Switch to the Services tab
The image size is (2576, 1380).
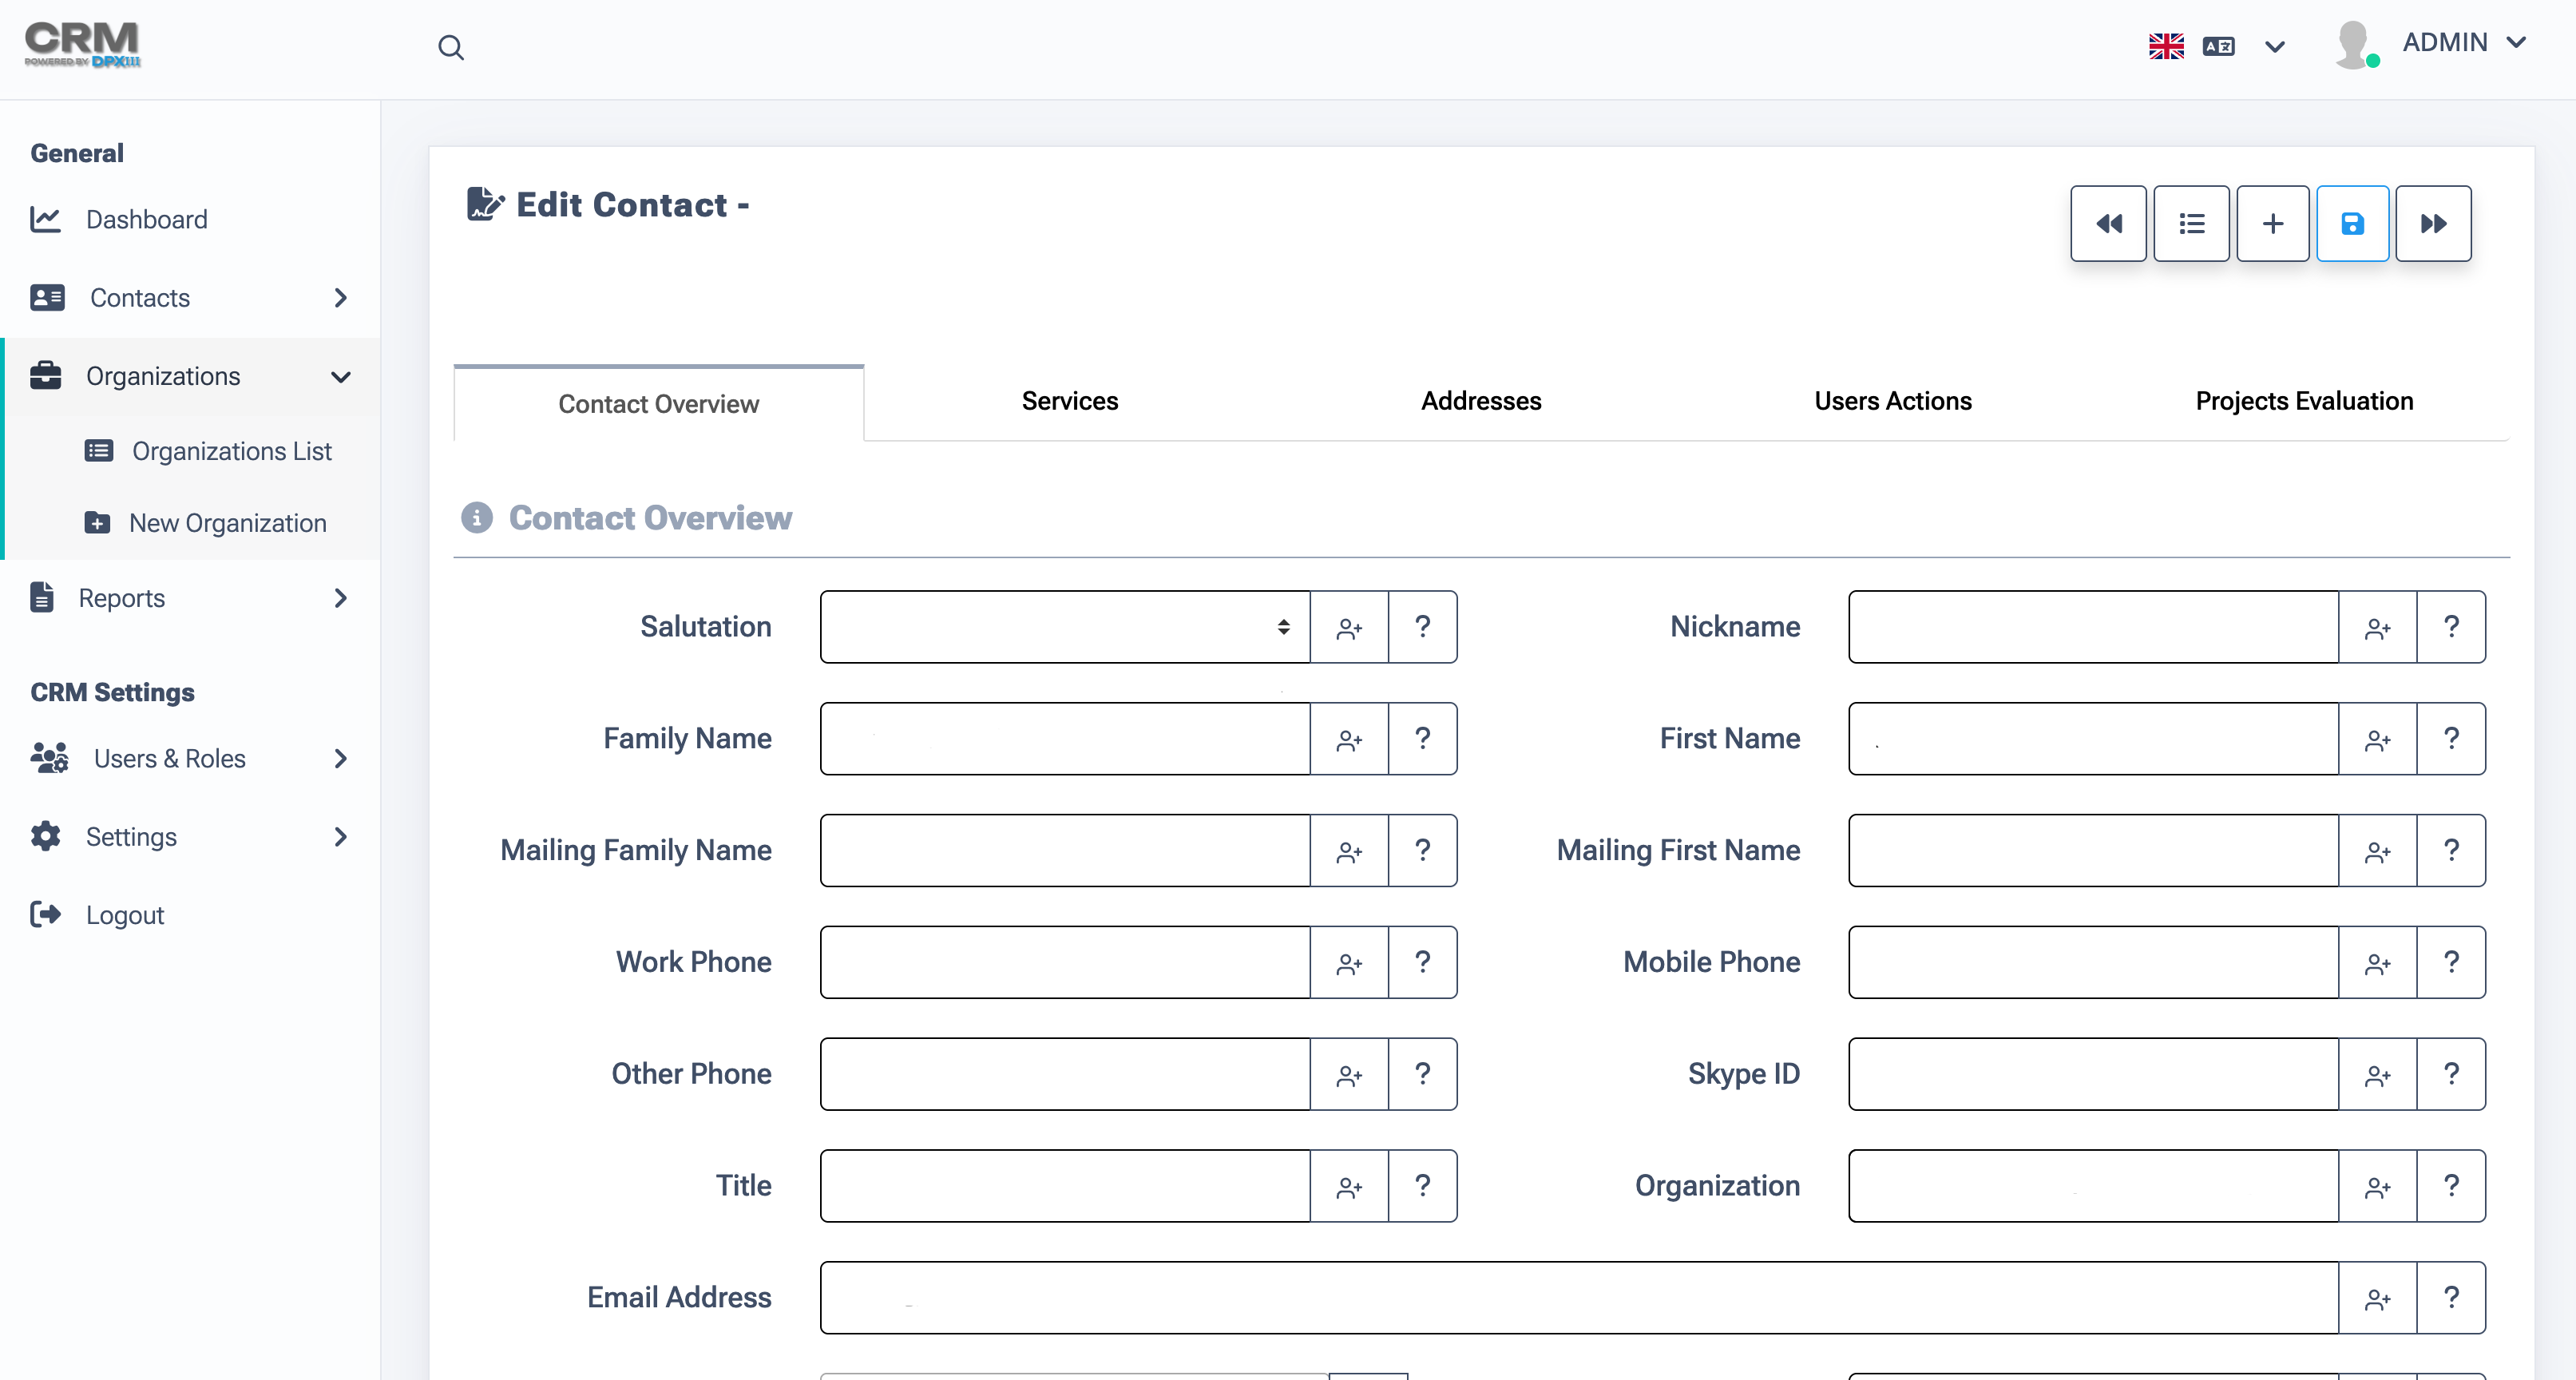[1069, 401]
